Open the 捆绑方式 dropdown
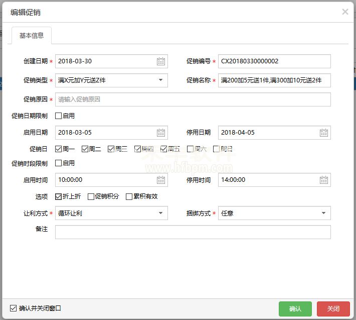The width and height of the screenshot is (356, 320). pyautogui.click(x=323, y=213)
